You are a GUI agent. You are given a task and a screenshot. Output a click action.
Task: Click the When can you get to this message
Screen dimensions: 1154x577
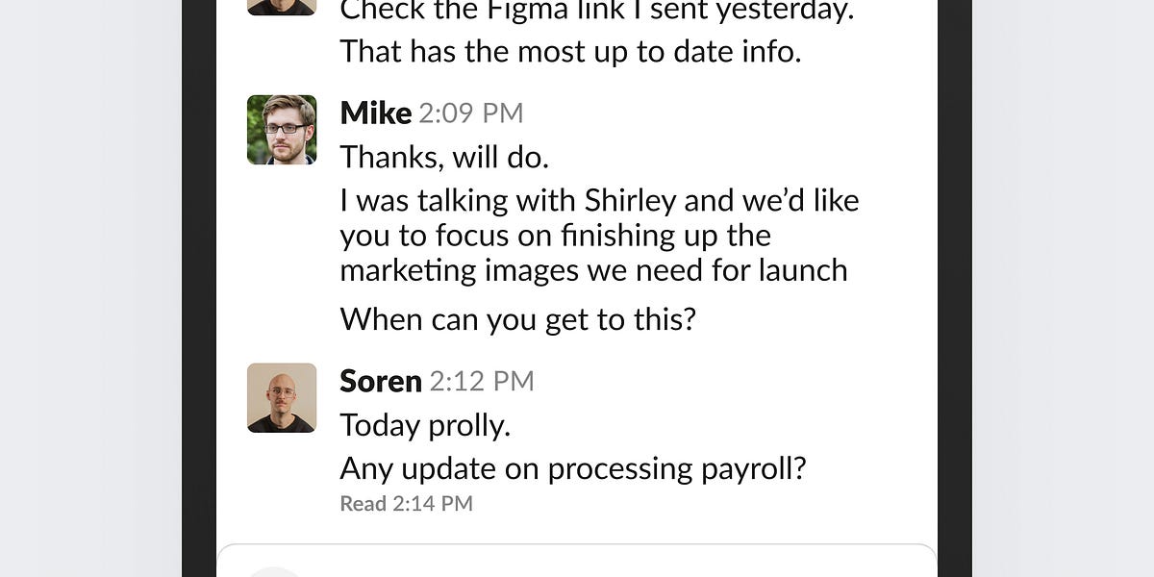(519, 318)
